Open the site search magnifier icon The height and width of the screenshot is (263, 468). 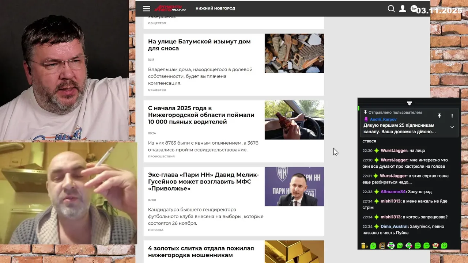coord(391,9)
